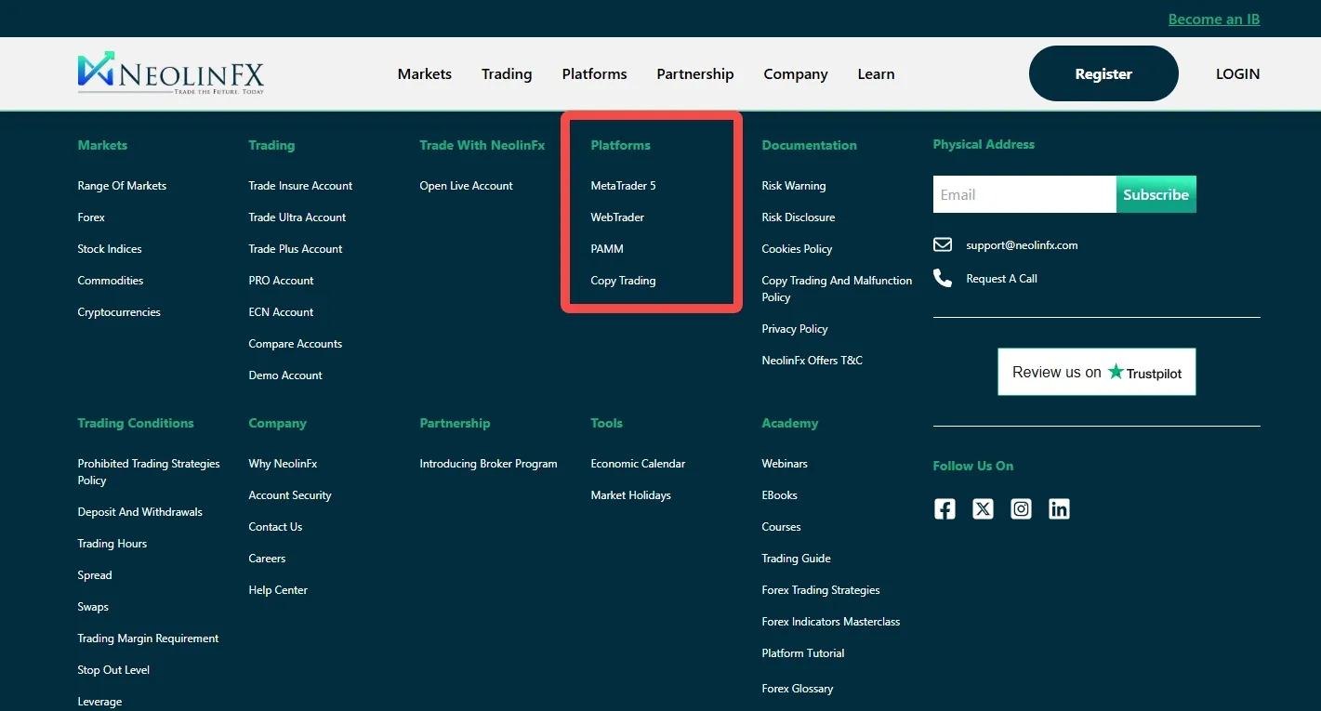This screenshot has height=711, width=1321.
Task: Open Deposit And Withdrawals link
Action: [139, 512]
